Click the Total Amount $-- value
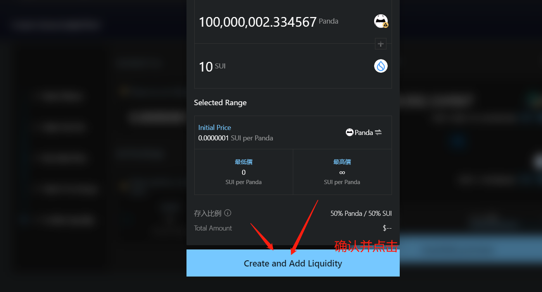 click(x=387, y=228)
